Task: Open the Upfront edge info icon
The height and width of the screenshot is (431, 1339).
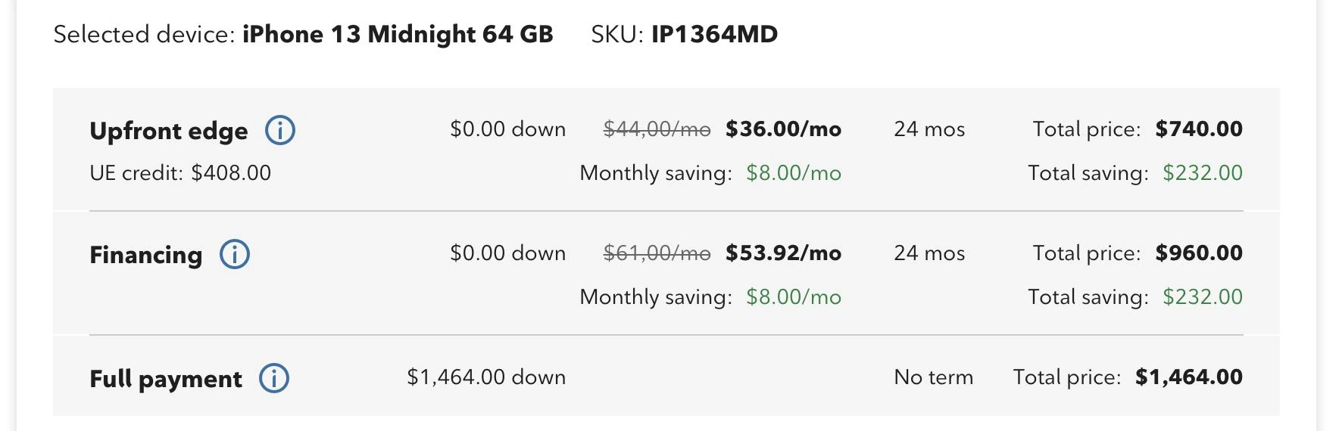Action: [279, 130]
